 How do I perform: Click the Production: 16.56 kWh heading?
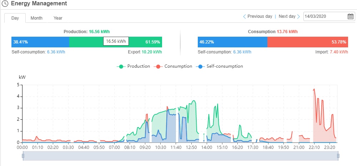[87, 32]
